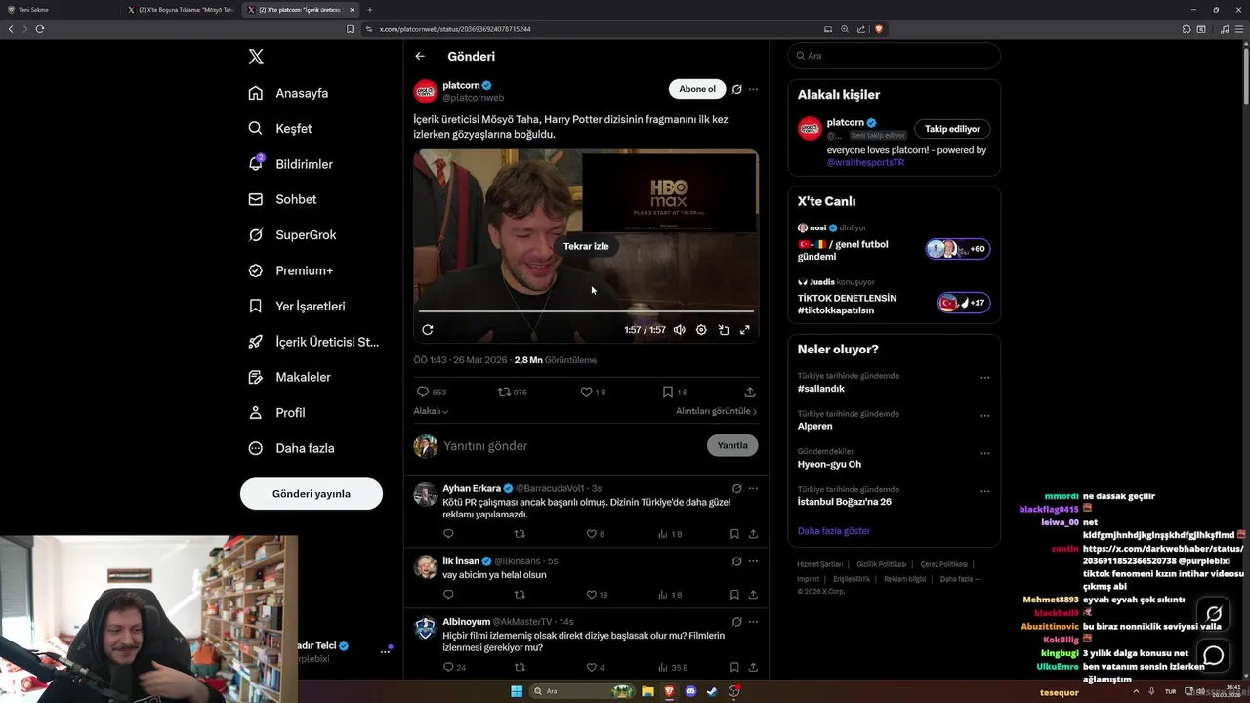Seek on the video progress bar
The width and height of the screenshot is (1250, 703).
coord(586,311)
